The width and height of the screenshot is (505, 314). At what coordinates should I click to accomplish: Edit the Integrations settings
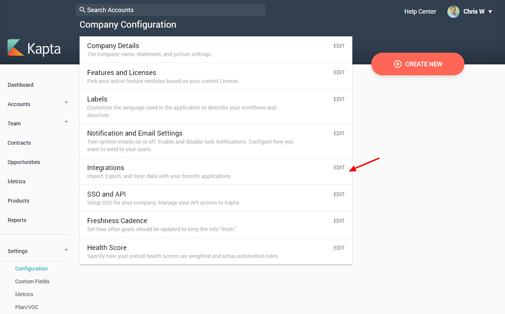[x=339, y=167]
